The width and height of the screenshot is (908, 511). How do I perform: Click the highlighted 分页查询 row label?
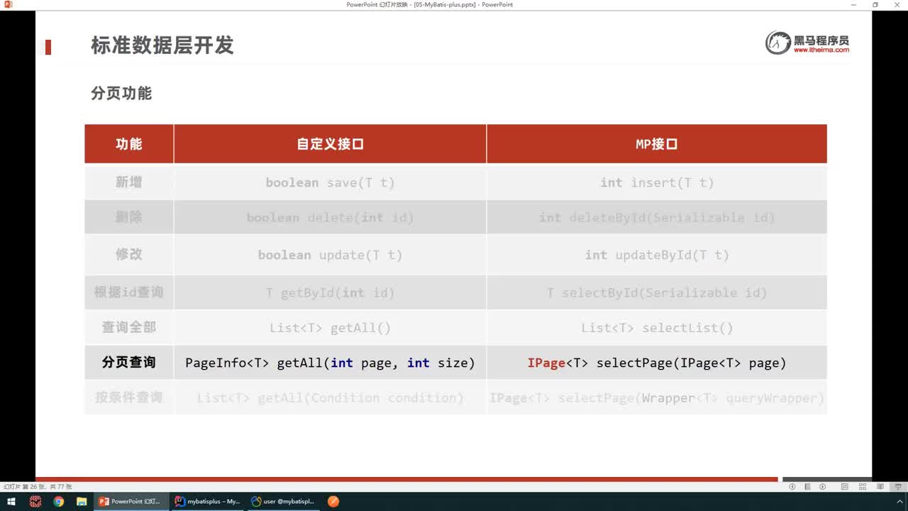tap(129, 363)
